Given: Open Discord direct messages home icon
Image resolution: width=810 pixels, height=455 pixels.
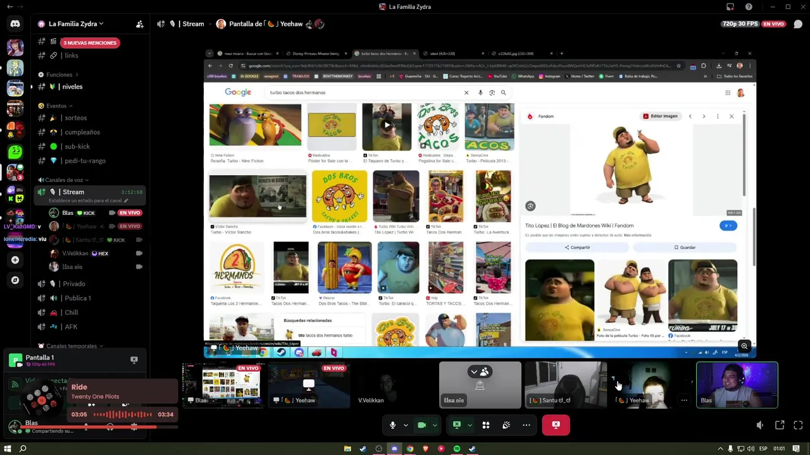Looking at the screenshot, I should click(x=15, y=24).
